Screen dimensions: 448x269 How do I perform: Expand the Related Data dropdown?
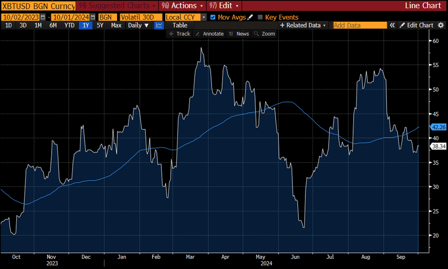pyautogui.click(x=303, y=25)
